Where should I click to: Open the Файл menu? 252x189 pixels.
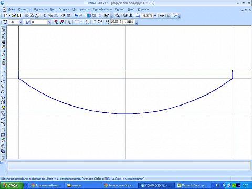click(12, 9)
